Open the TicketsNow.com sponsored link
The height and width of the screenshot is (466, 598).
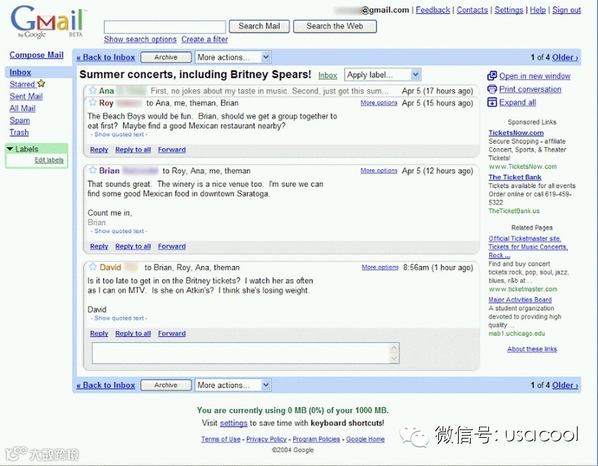(x=516, y=133)
